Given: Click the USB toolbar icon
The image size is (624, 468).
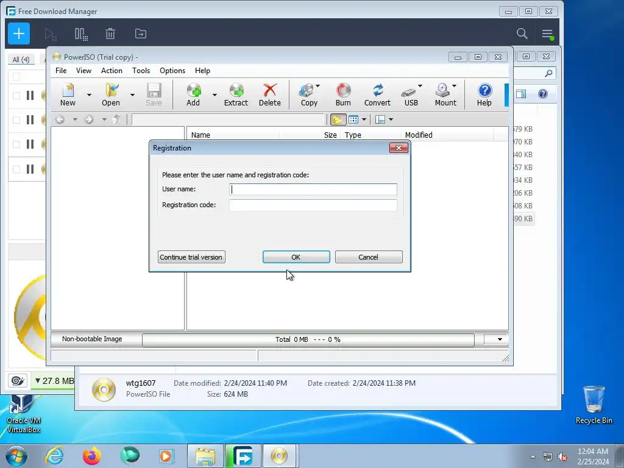Looking at the screenshot, I should [x=409, y=94].
